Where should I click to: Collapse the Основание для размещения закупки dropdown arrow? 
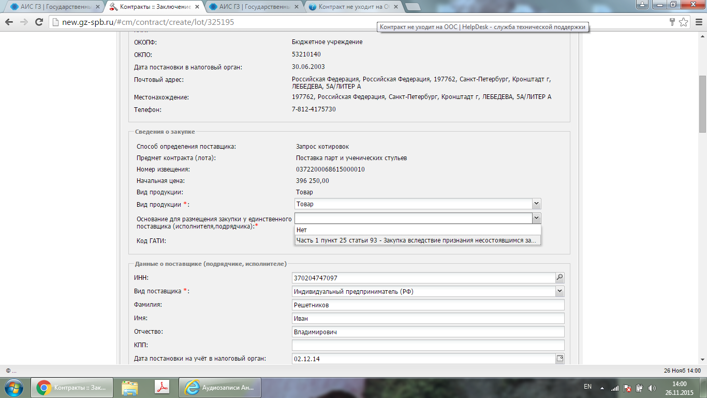pos(537,218)
